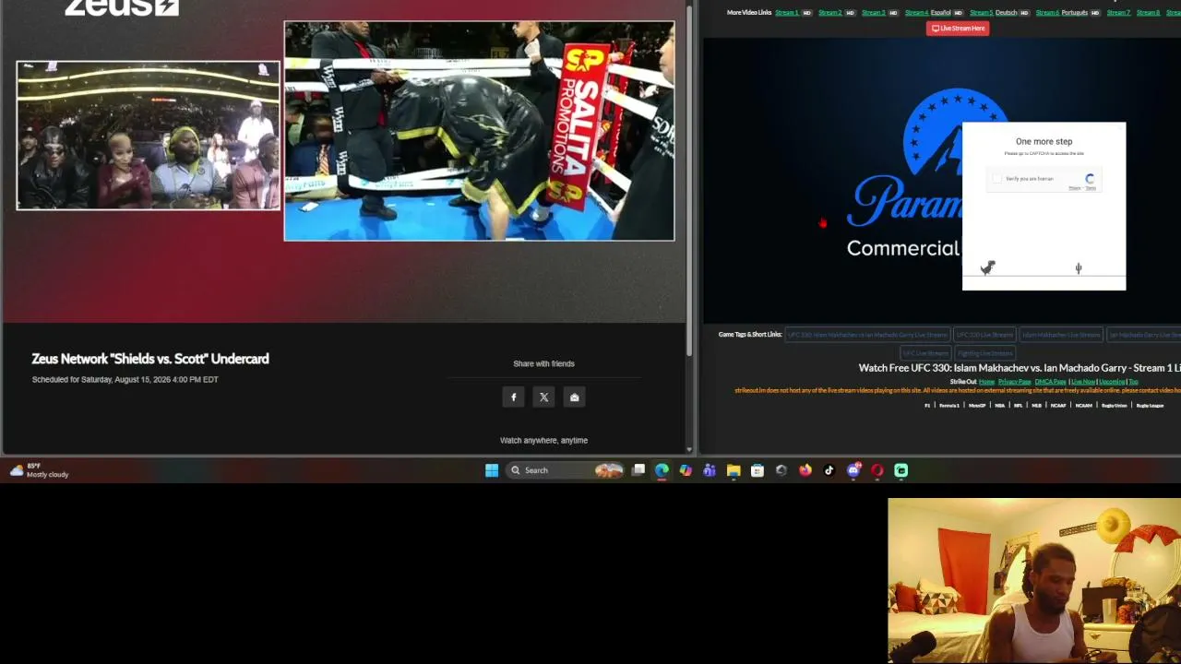Viewport: 1181px width, 664px height.
Task: Select MLB in the sports menu
Action: point(1037,406)
